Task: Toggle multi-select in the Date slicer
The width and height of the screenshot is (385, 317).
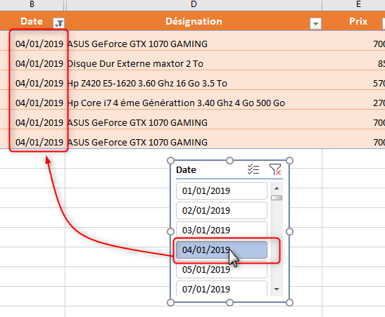Action: (x=253, y=169)
